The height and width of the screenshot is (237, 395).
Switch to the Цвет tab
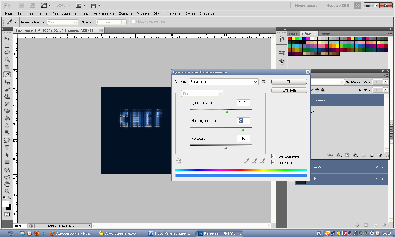pos(293,34)
